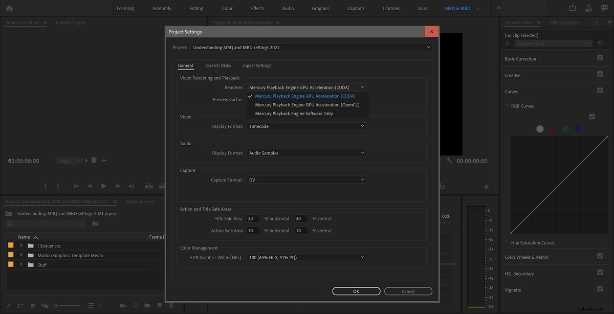Viewport: 614px width, 314px height.
Task: Switch to the Scratch Disks tab
Action: pyautogui.click(x=218, y=65)
